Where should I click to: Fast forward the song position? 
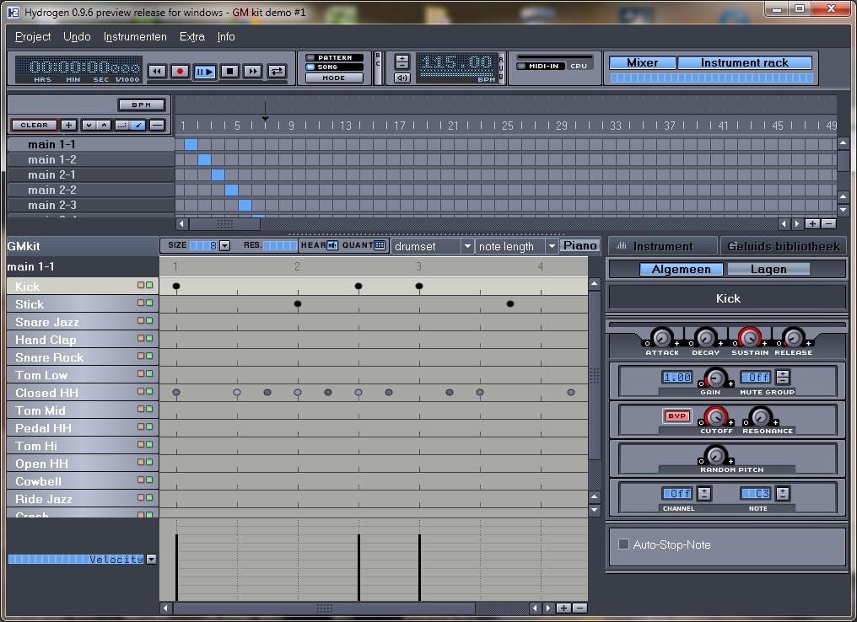click(x=251, y=71)
